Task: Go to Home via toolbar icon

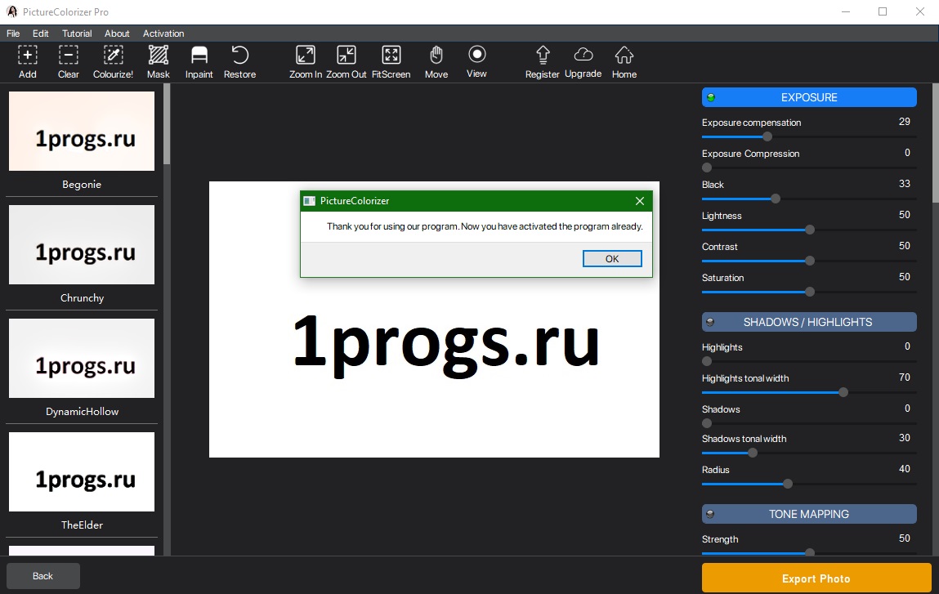Action: tap(624, 55)
